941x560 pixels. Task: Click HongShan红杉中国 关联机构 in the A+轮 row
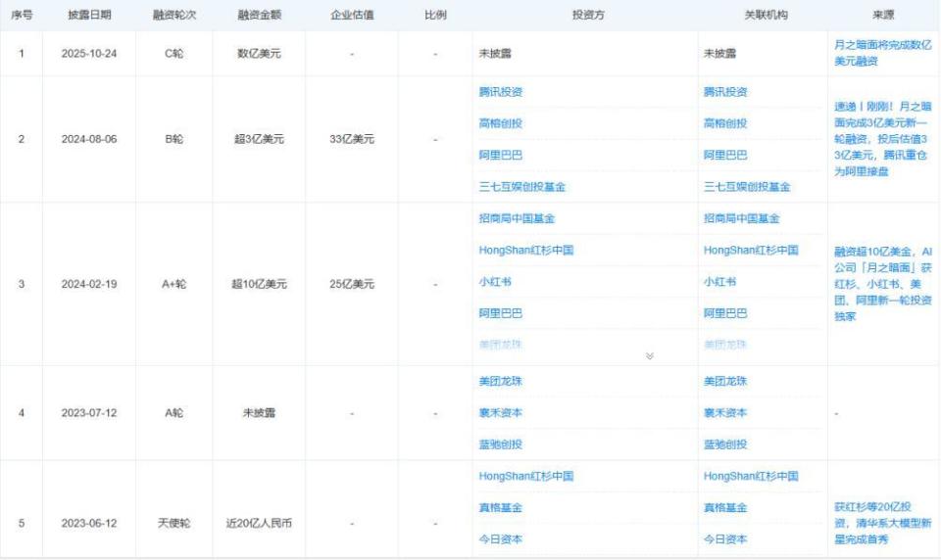[x=752, y=250]
